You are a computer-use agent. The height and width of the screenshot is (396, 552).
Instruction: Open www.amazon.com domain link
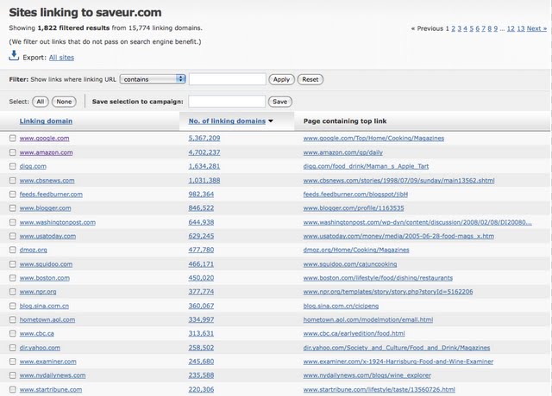click(x=46, y=152)
